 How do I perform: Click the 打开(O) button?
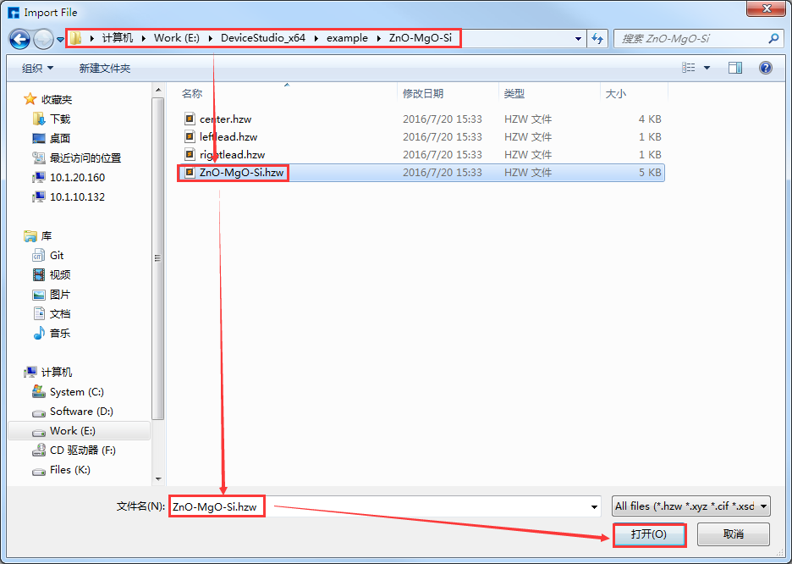point(648,534)
